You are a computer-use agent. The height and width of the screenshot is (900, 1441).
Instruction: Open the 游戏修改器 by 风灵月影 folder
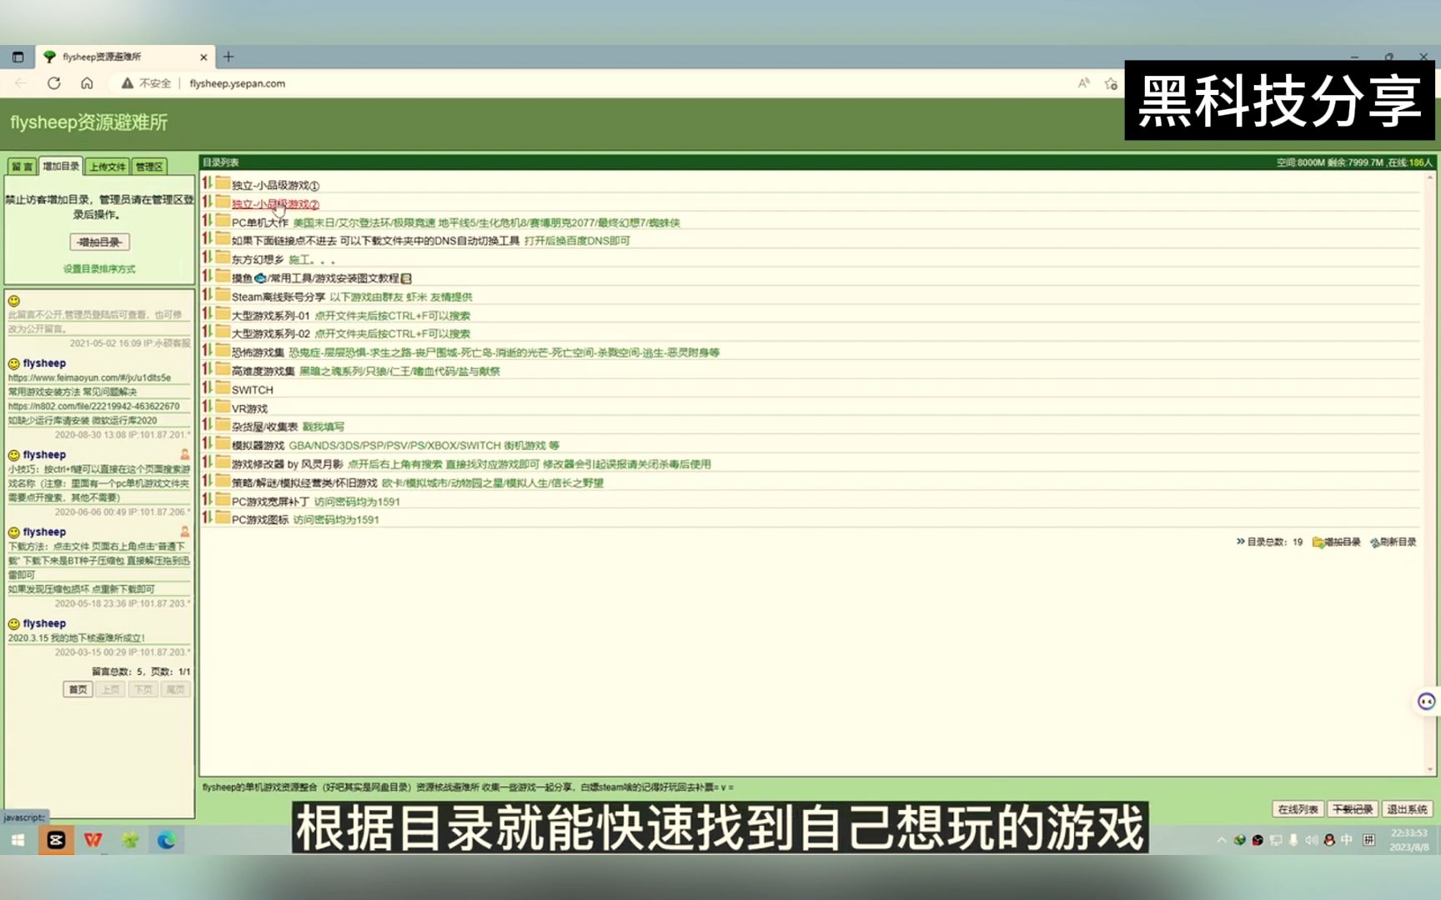[287, 464]
